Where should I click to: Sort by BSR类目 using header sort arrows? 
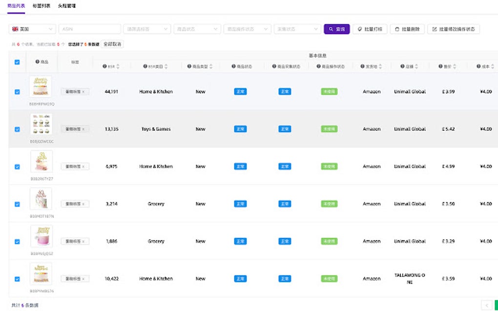click(166, 66)
